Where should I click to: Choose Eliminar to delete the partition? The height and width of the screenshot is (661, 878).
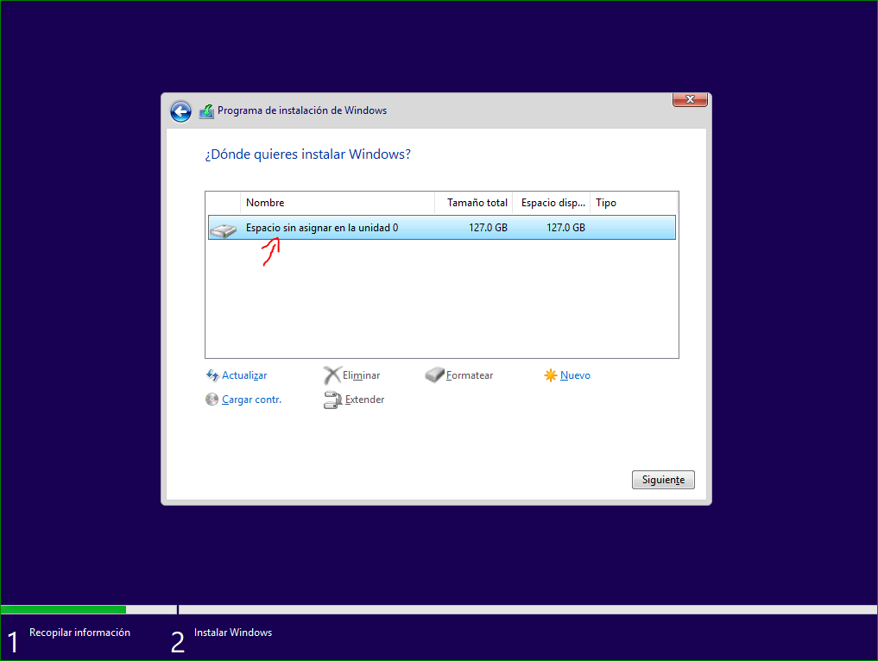361,375
